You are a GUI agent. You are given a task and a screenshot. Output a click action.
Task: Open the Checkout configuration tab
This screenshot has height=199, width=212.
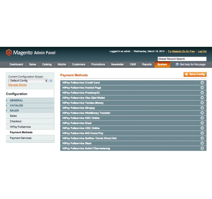click(30, 121)
